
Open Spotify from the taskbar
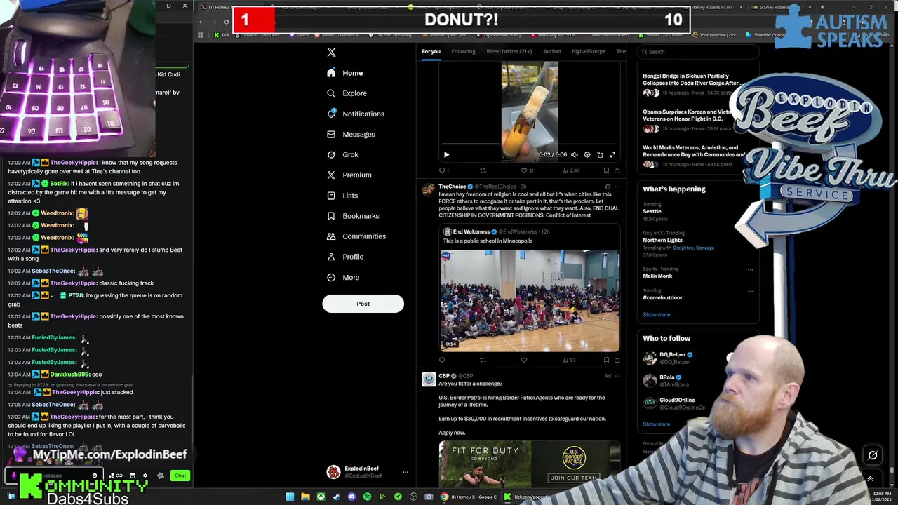pyautogui.click(x=367, y=497)
